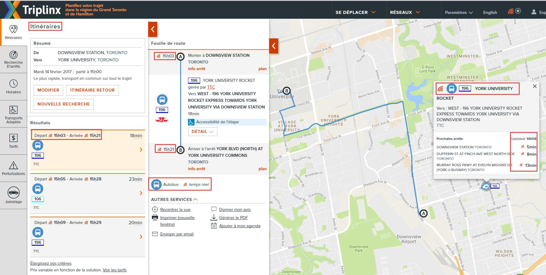Image resolution: width=546 pixels, height=275 pixels.
Task: Click plan link for York Blvd stop
Action: [x=262, y=169]
